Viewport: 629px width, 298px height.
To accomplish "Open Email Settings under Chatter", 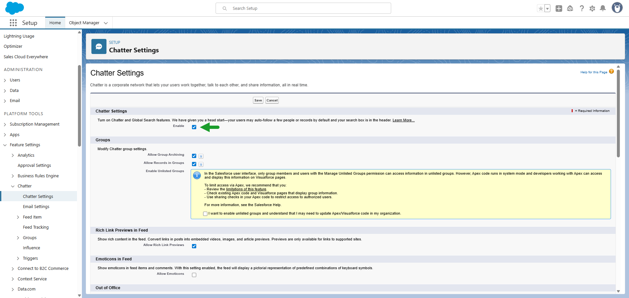I will click(36, 207).
